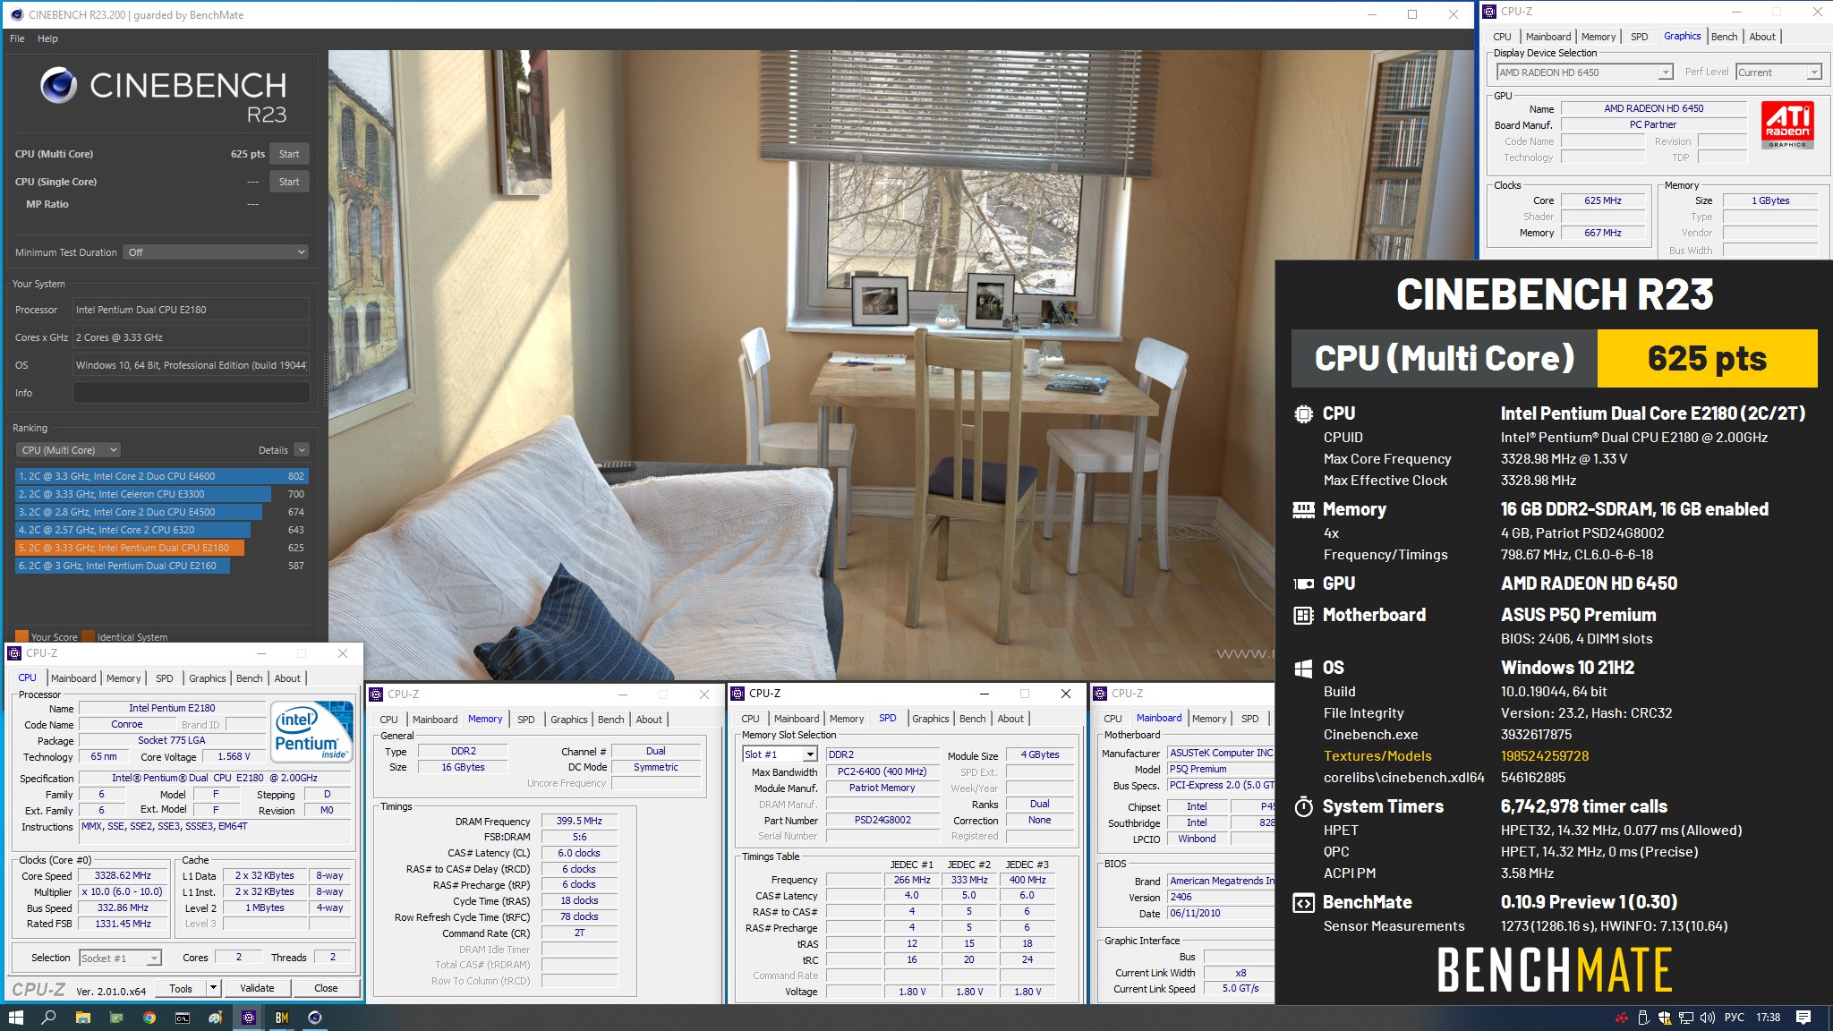The width and height of the screenshot is (1833, 1031).
Task: Click the BENCHMATE logo at the bottom of the BenchMate panel
Action: point(1555,970)
